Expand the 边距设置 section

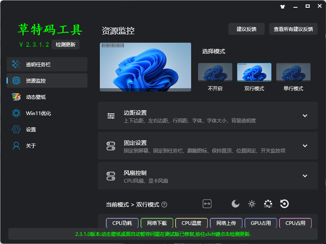coord(304,115)
